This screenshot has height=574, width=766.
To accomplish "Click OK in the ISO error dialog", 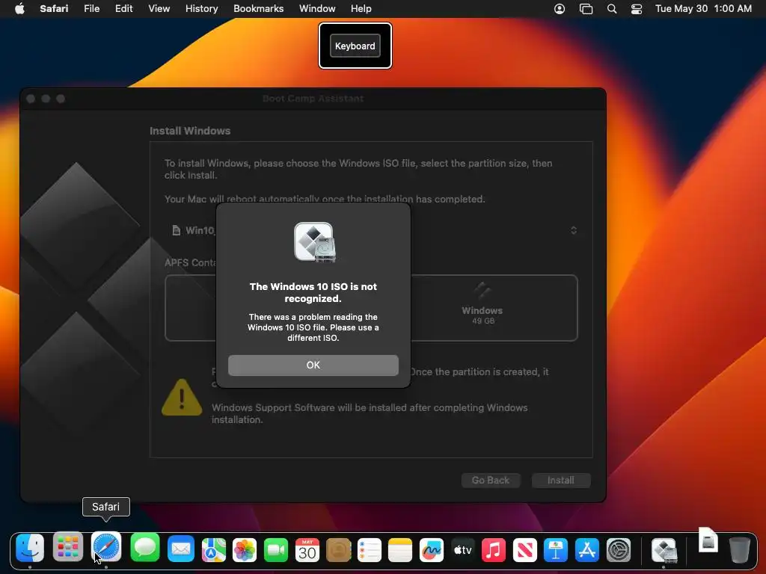I will (x=313, y=365).
